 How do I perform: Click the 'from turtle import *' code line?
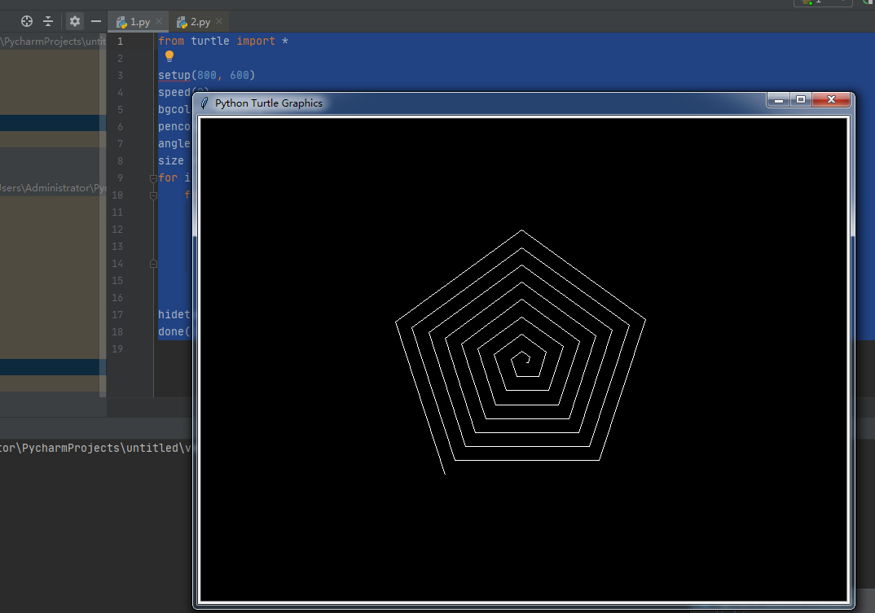pyautogui.click(x=223, y=41)
